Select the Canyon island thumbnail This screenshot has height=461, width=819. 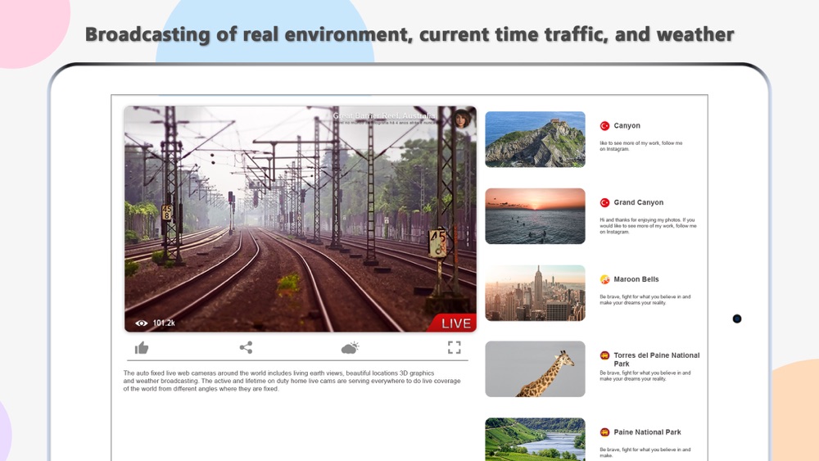point(535,139)
